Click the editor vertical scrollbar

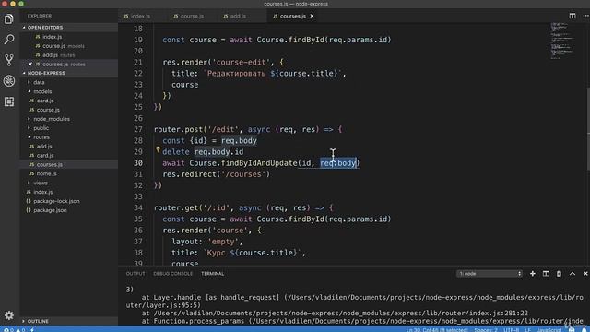pos(588,128)
